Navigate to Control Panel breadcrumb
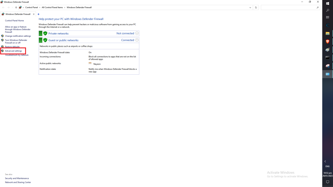Image resolution: width=333 pixels, height=187 pixels. pos(32,7)
